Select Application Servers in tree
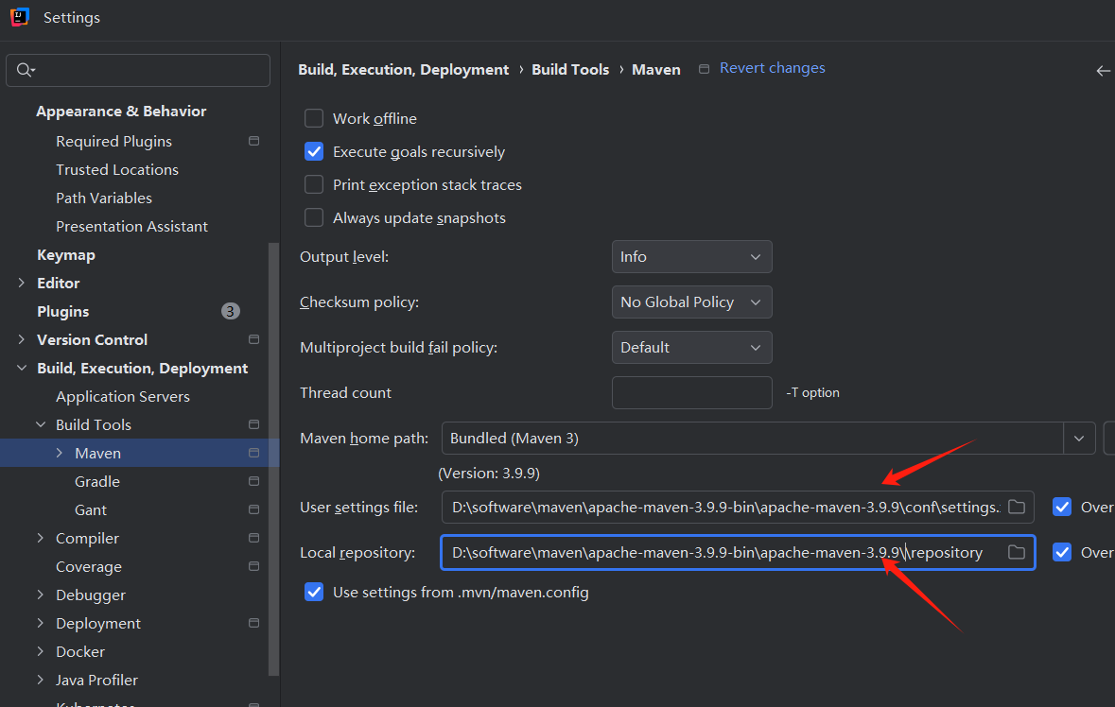Screen dimensions: 1115x707 click(123, 396)
